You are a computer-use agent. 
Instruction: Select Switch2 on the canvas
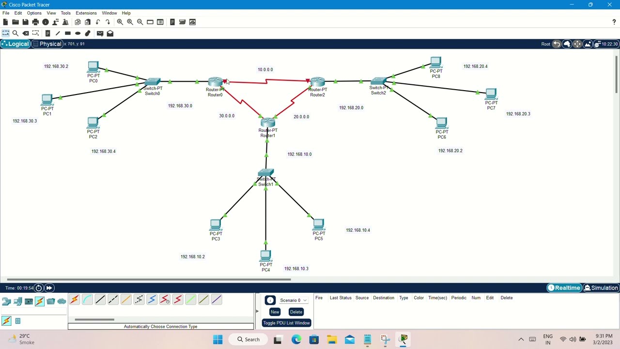click(x=378, y=81)
